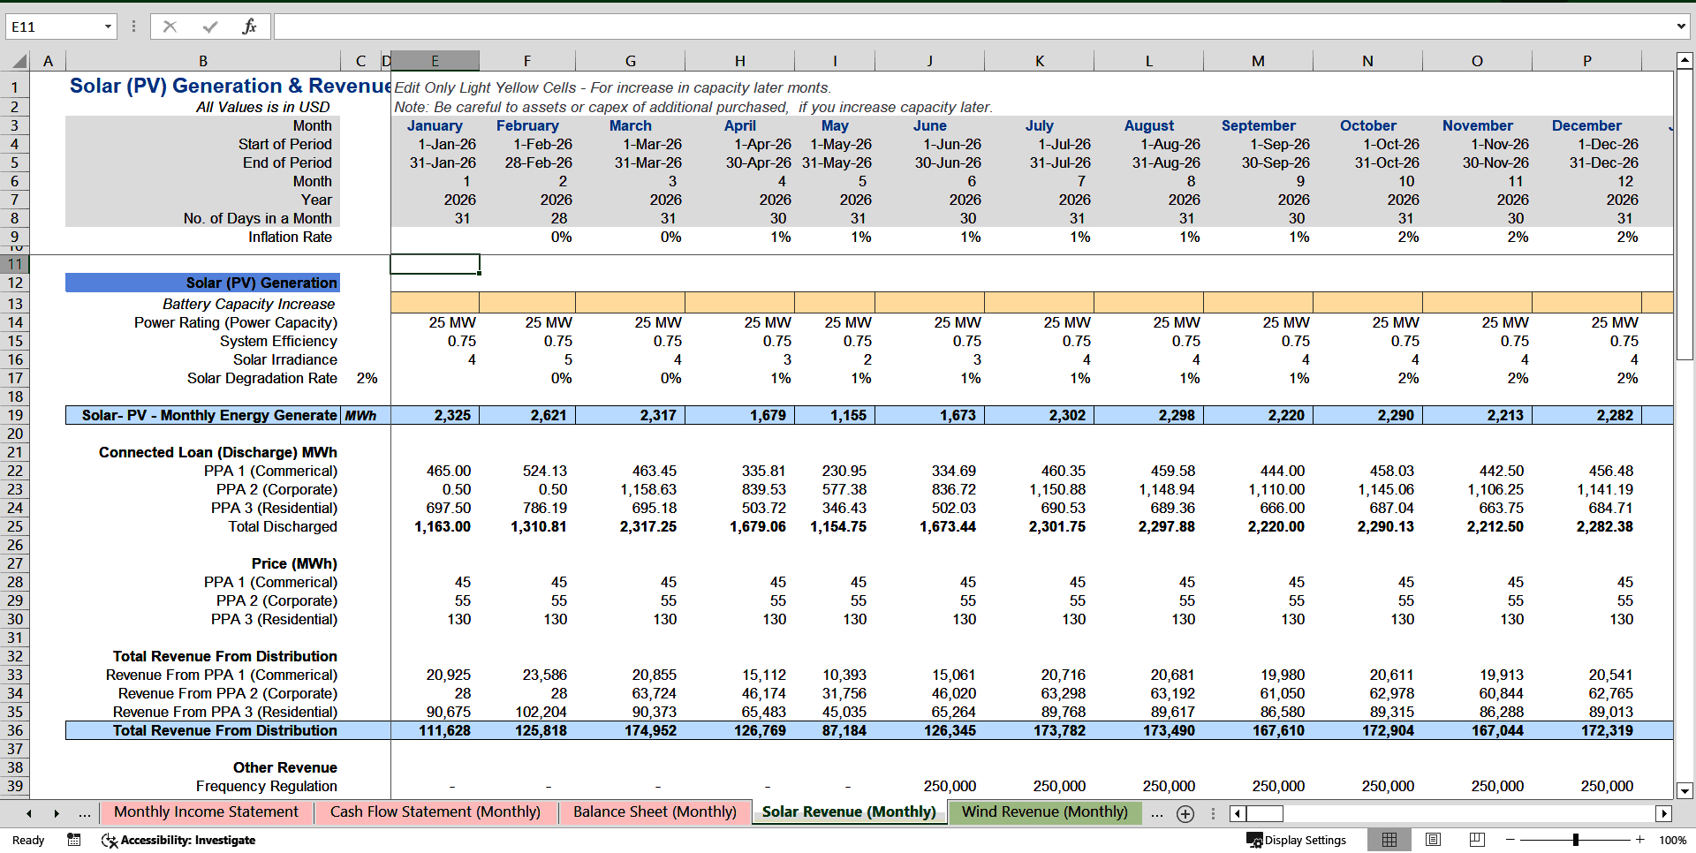Click the Cancel (X) formula bar icon

(170, 26)
